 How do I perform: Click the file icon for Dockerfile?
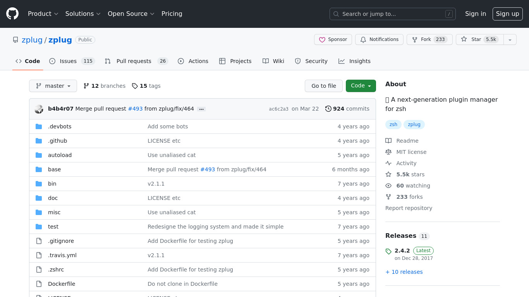(39, 284)
